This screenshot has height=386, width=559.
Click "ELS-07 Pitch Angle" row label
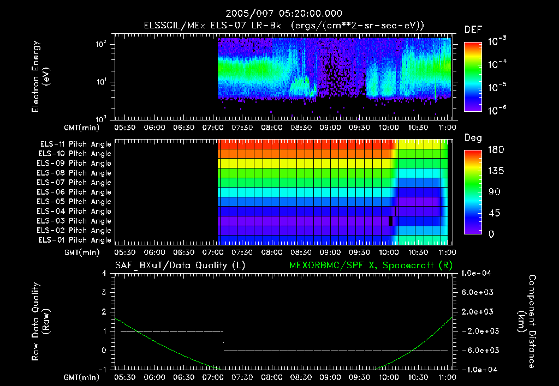(74, 182)
